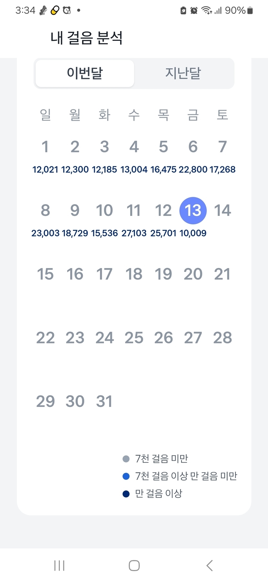Screen dimensions: 268x582
Task: Choose date 8 with 23,003 steps
Action: point(46,210)
